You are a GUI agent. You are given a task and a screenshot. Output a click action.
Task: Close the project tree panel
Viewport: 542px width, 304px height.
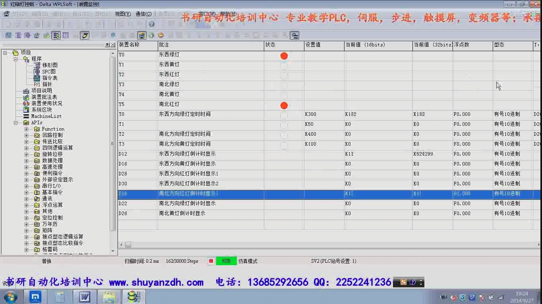(x=113, y=45)
